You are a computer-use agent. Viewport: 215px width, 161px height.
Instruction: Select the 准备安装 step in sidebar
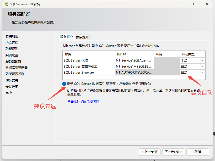pyautogui.click(x=12, y=80)
